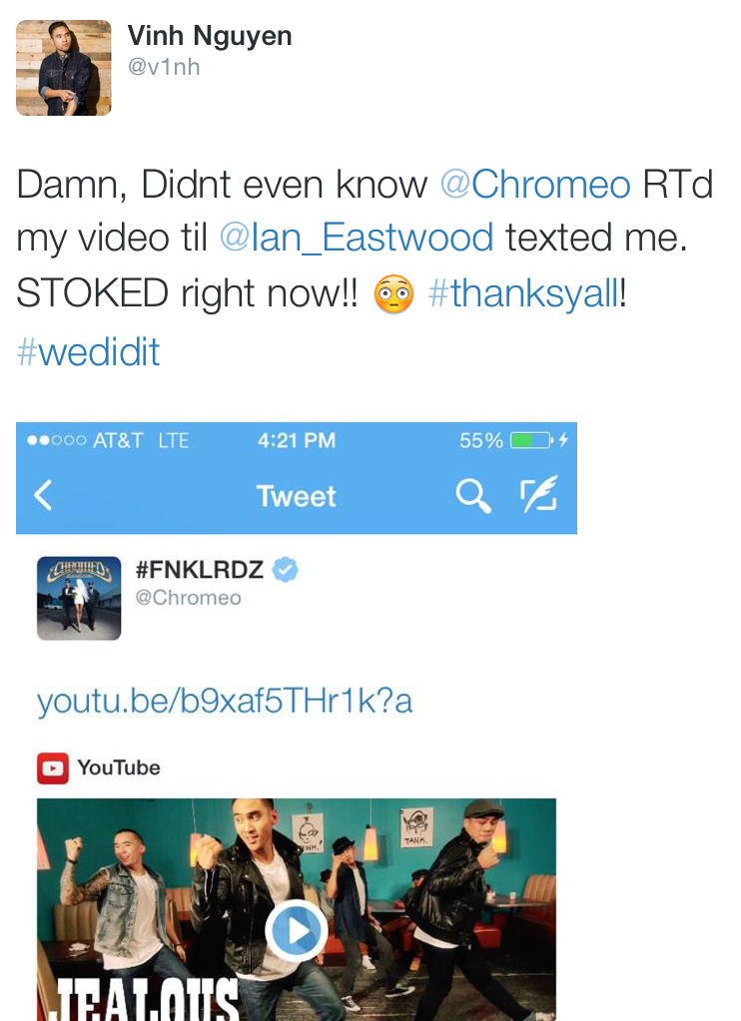
Task: Open the Chromeo album art avatar
Action: pos(79,598)
